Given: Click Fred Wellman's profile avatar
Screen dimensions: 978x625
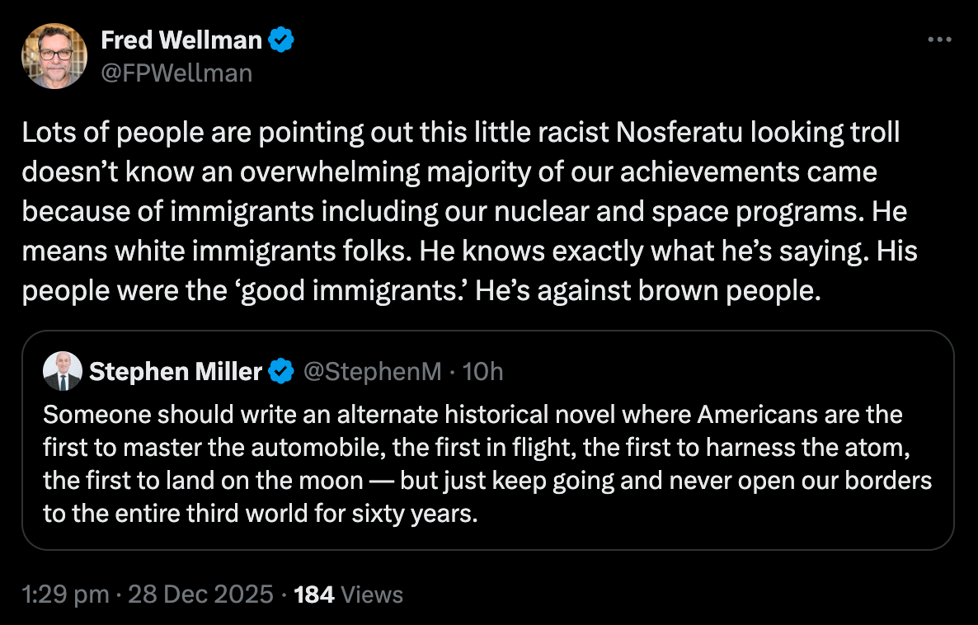Looking at the screenshot, I should tap(54, 55).
